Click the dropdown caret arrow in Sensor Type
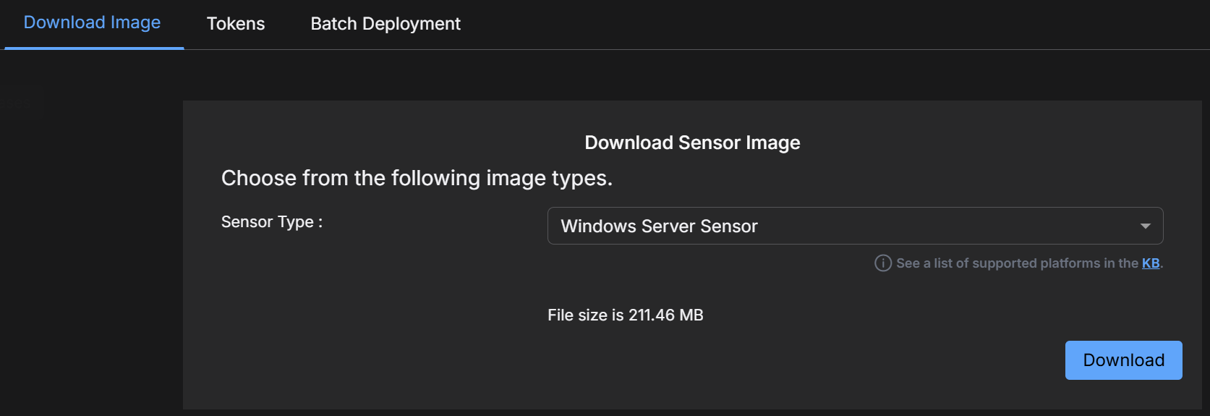1210x416 pixels. [x=1145, y=226]
